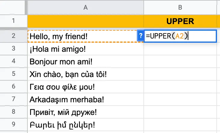
Task: Click inside the =UPPER(A2) formula input
Action: 180,36
